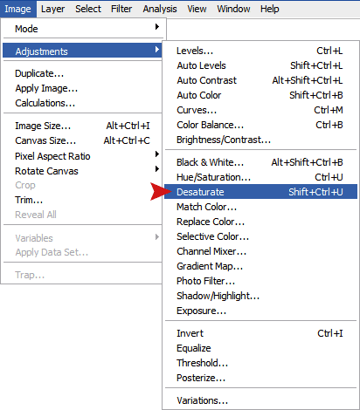The image size is (360, 410).
Task: Choose the Duplicate... command
Action: pyautogui.click(x=83, y=73)
